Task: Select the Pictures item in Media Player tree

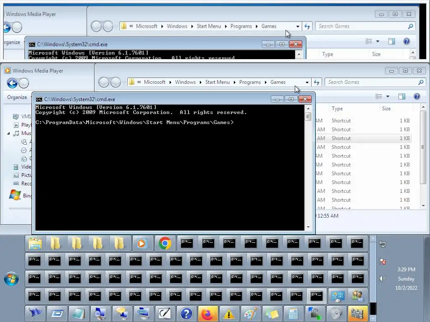Action: click(x=23, y=175)
